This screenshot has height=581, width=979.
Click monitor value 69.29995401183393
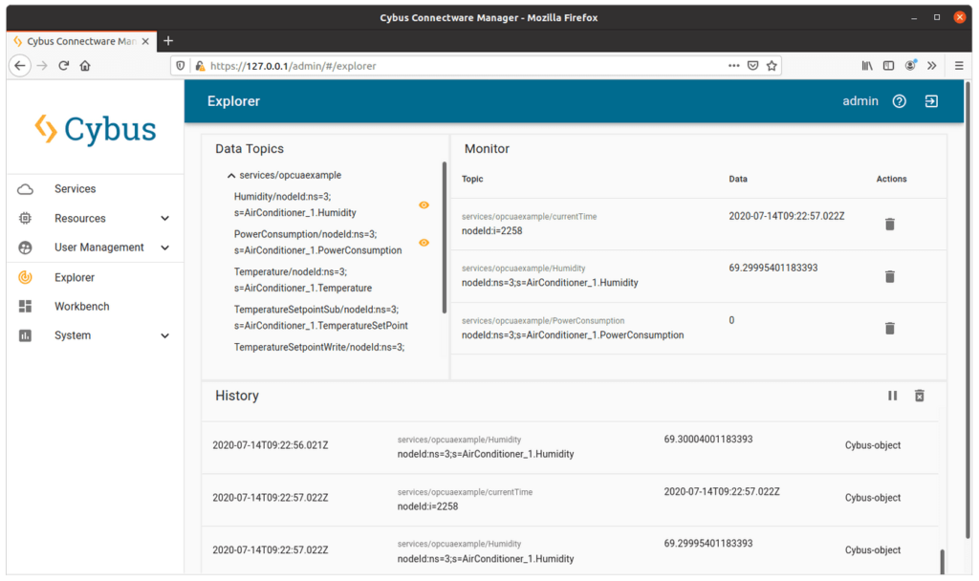tap(772, 268)
